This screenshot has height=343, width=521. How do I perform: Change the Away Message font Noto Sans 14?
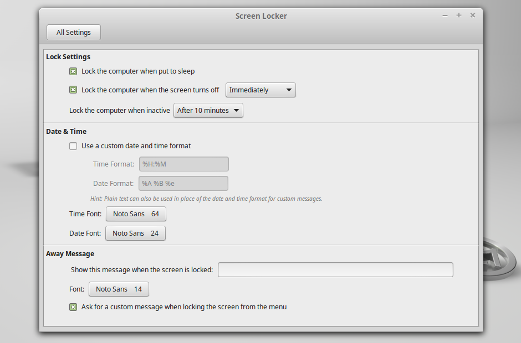click(119, 289)
